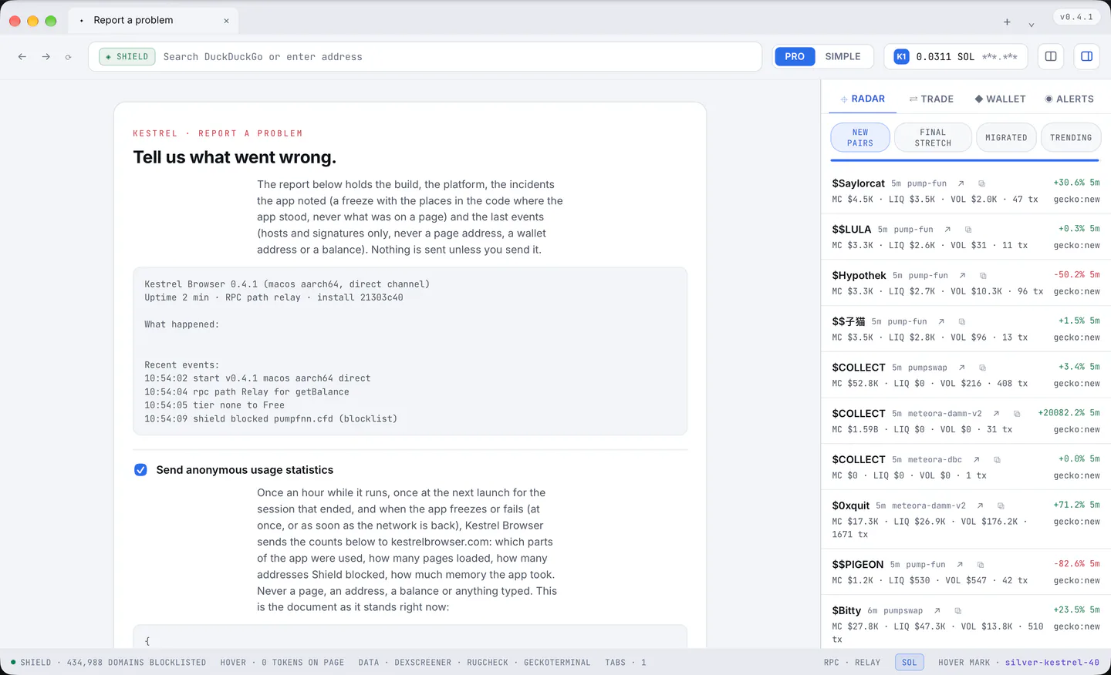Screen dimensions: 1111x675
Task: Click the SOL chip in the status bar
Action: click(x=910, y=663)
